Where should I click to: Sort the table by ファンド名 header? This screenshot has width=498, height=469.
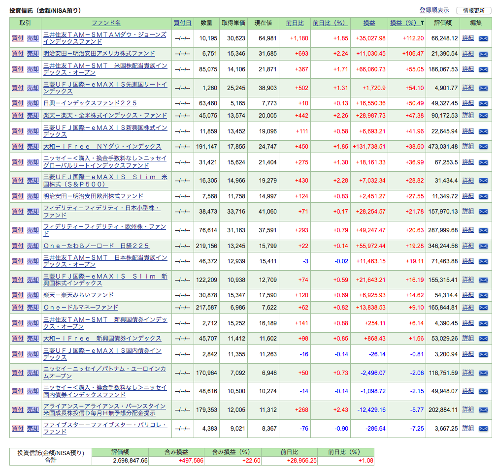tap(106, 23)
